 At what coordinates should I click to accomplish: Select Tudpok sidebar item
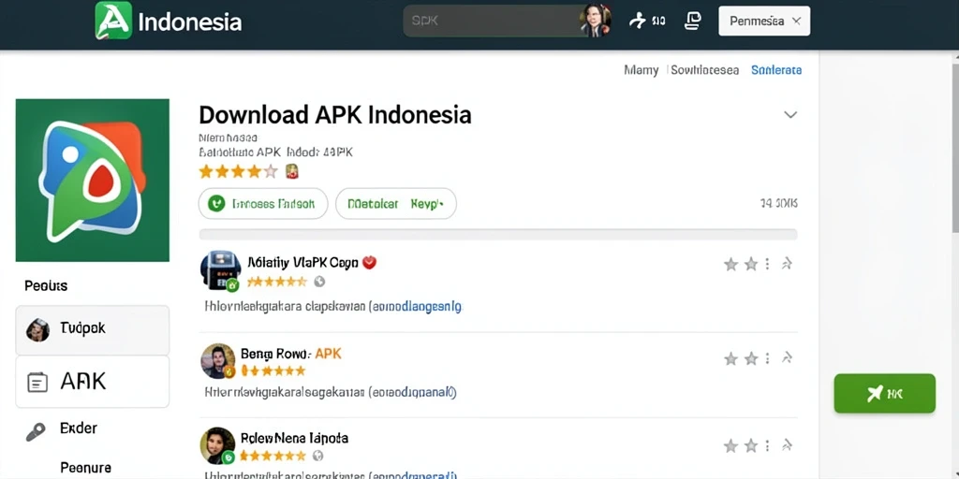click(x=93, y=330)
